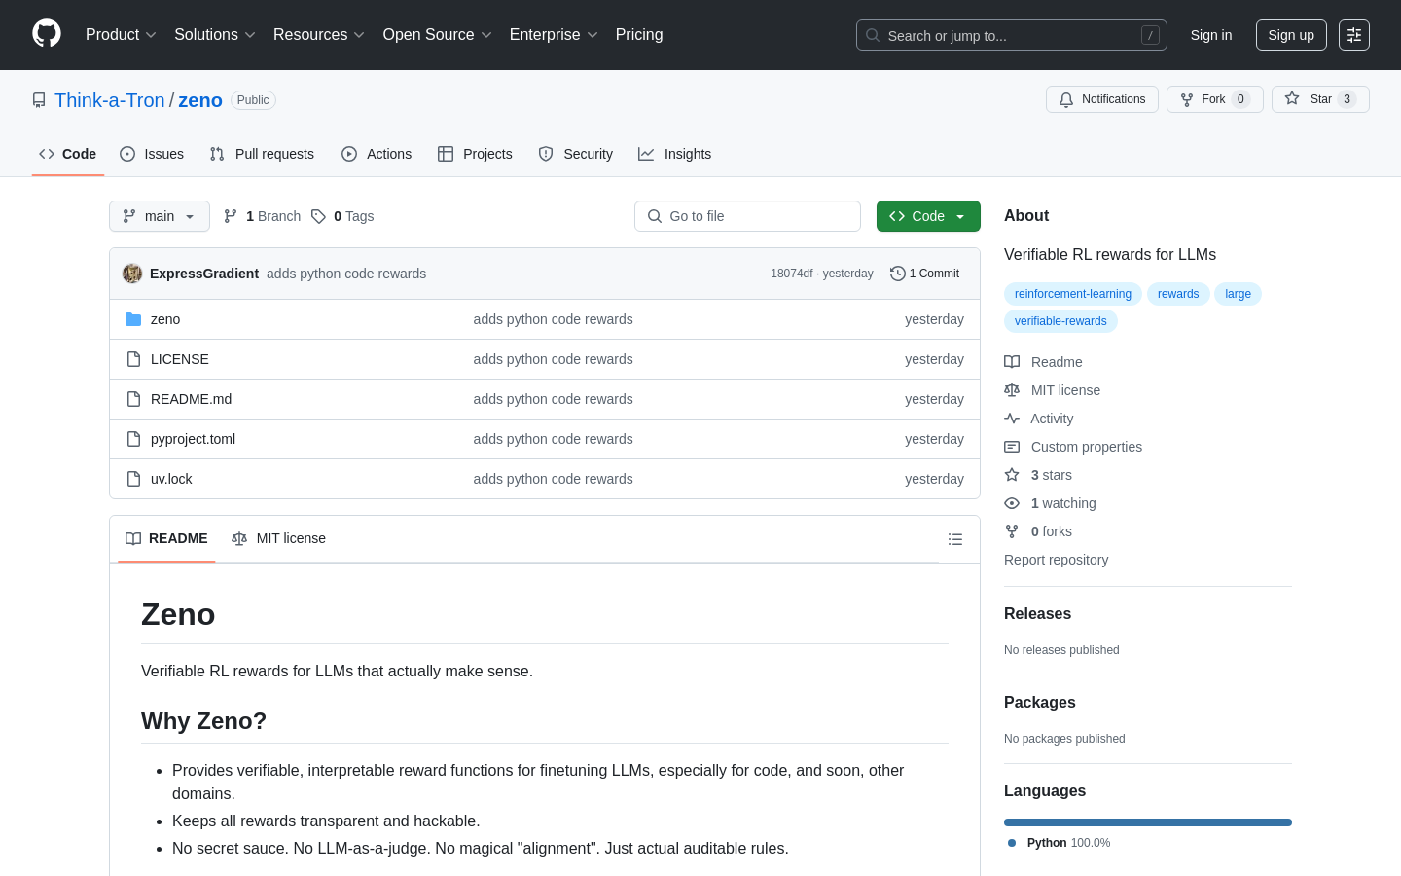1401x876 pixels.
Task: Open ExpressGradient's avatar image
Action: 132,274
